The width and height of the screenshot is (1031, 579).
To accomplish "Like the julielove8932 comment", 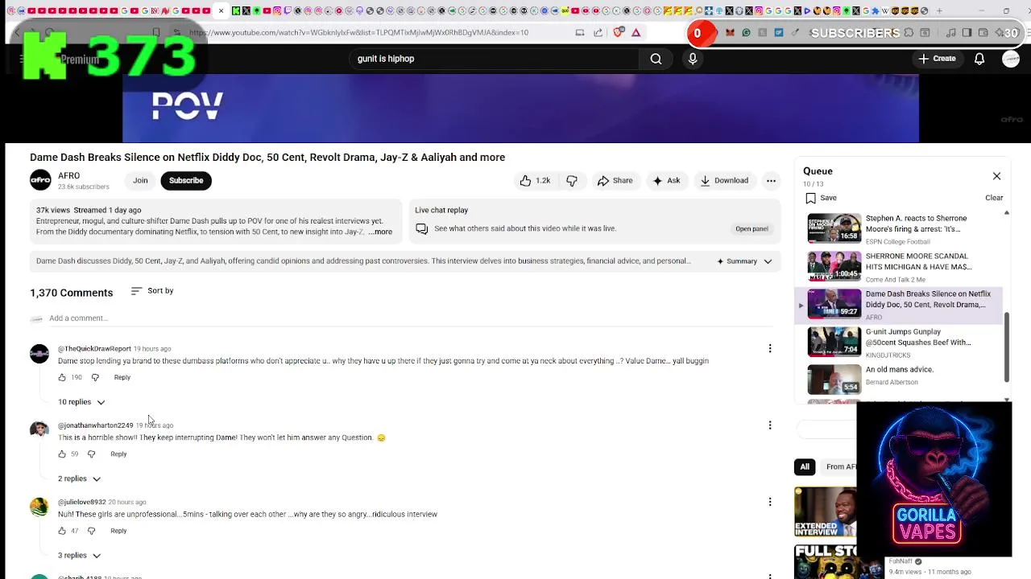I will pos(62,531).
